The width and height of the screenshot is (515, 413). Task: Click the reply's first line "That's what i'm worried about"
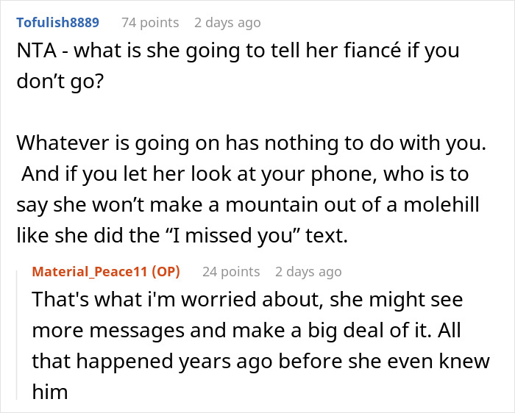coord(177,300)
